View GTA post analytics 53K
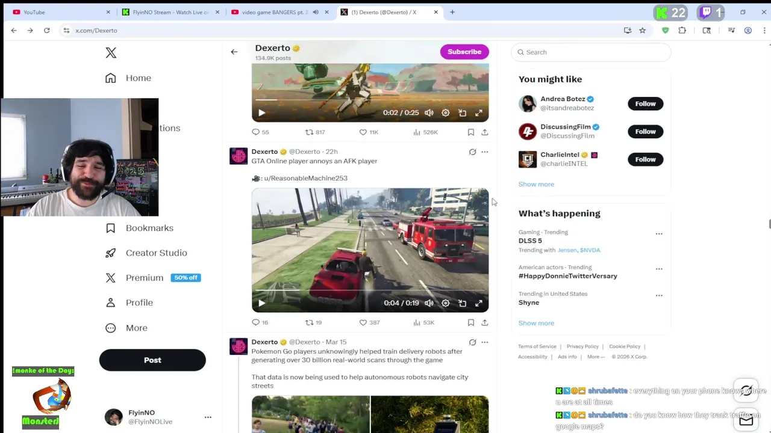This screenshot has width=771, height=433. coord(423,323)
